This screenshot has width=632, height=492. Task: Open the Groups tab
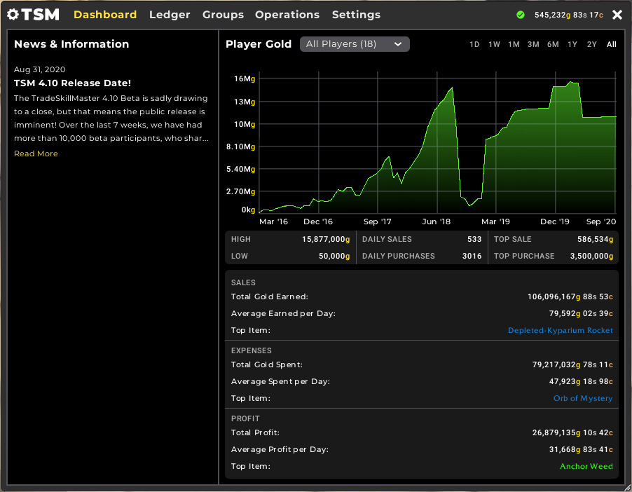[223, 15]
